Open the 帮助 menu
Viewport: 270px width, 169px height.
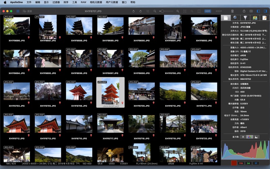133,2
